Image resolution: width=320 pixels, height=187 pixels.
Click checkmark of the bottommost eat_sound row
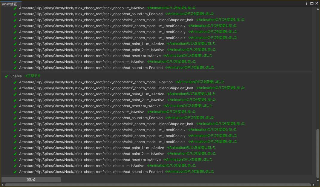click(15, 172)
